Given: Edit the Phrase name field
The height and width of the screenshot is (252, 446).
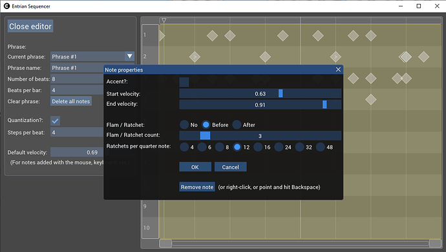Looking at the screenshot, I should (77, 68).
